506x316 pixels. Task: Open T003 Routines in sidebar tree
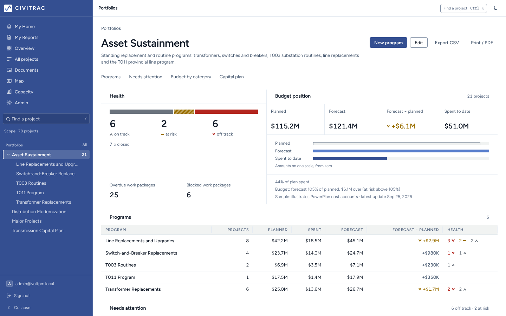[x=31, y=183]
